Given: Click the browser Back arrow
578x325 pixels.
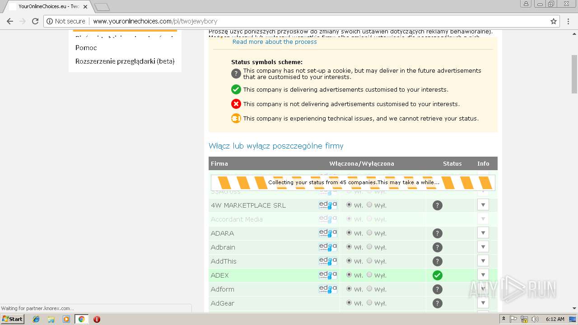Looking at the screenshot, I should (10, 21).
